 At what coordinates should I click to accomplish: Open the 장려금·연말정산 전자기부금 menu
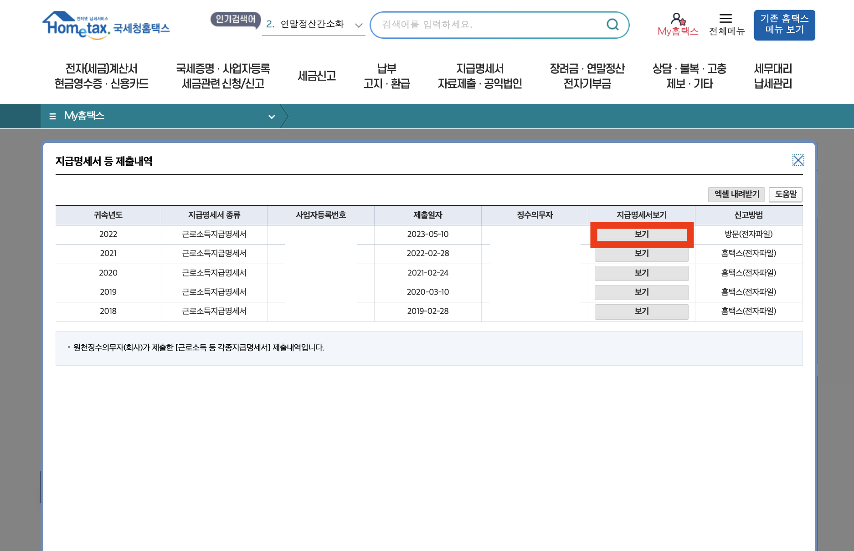pos(588,77)
